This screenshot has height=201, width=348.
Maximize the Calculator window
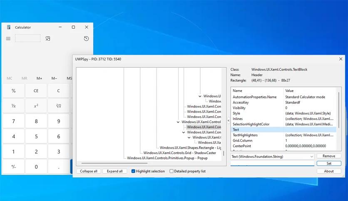pyautogui.click(x=73, y=27)
